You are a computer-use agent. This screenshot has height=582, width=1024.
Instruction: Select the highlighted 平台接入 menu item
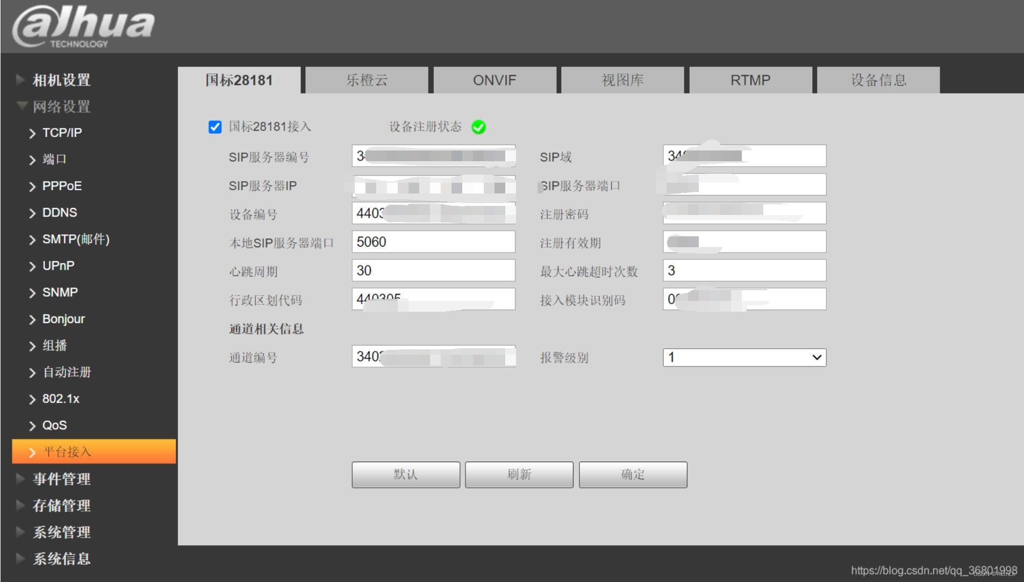coord(94,451)
